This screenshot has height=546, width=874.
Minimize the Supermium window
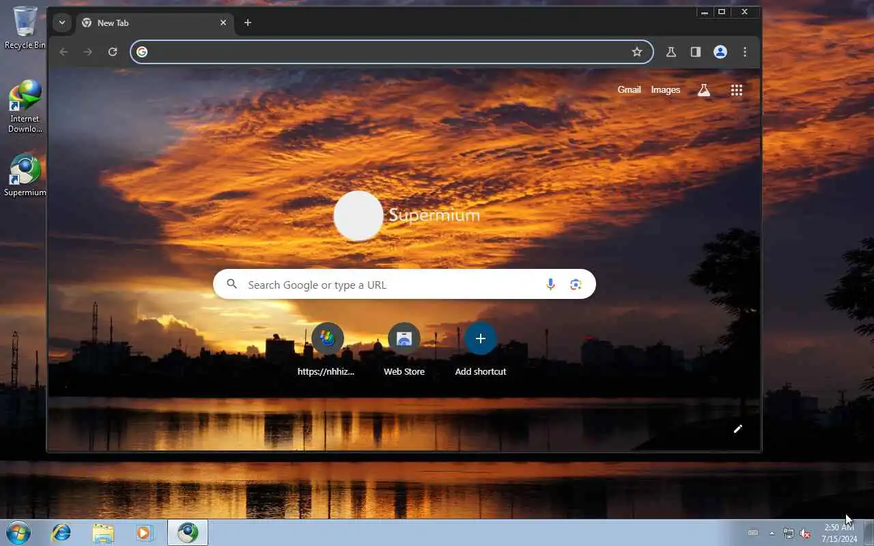704,12
